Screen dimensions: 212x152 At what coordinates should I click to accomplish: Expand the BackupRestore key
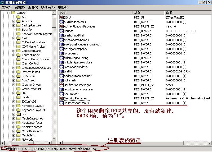[x=14, y=25]
